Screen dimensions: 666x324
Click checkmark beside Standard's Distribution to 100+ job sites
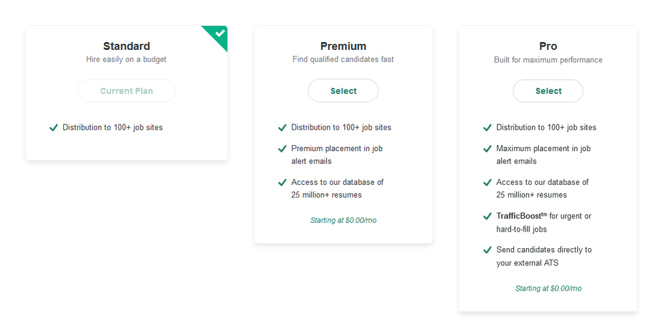53,128
